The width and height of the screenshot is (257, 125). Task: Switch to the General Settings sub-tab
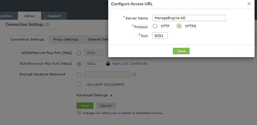(95, 40)
